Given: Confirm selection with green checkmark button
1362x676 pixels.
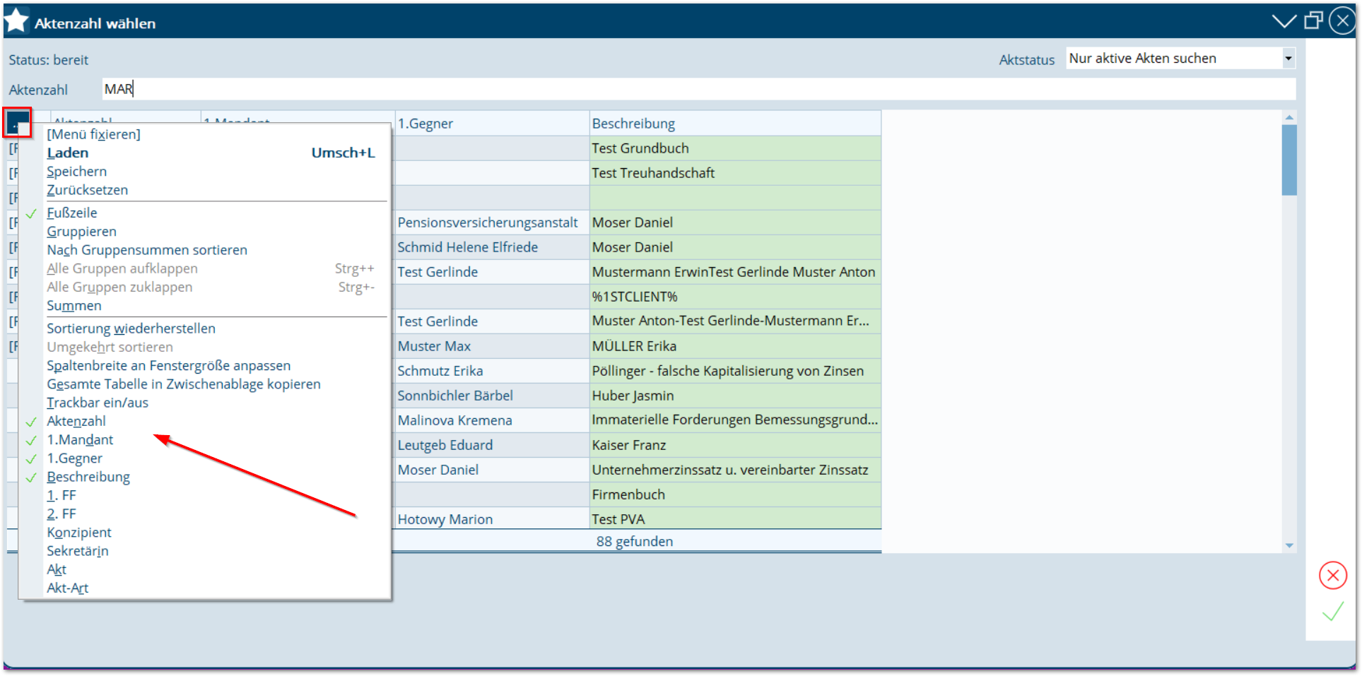Looking at the screenshot, I should click(x=1333, y=611).
